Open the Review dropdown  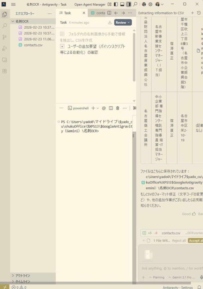[123, 23]
